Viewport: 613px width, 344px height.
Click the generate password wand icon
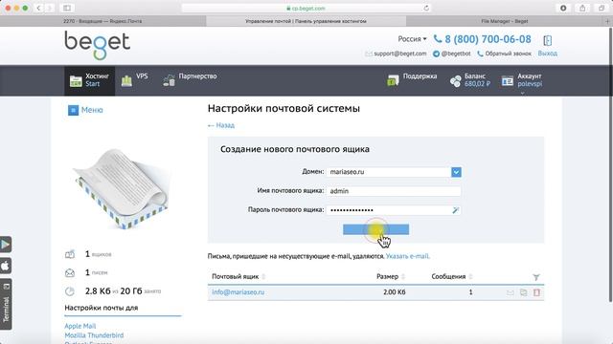[456, 210]
